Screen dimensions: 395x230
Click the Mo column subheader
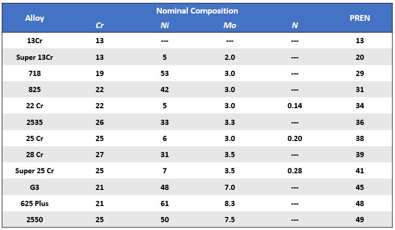pos(230,25)
